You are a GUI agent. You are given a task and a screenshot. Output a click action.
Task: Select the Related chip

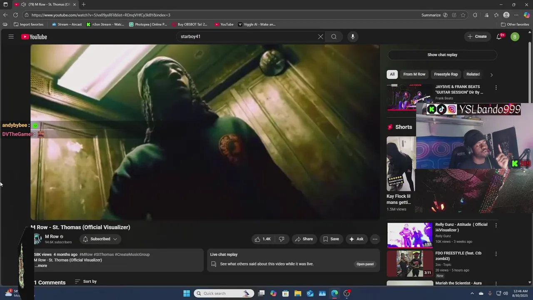[x=473, y=74]
